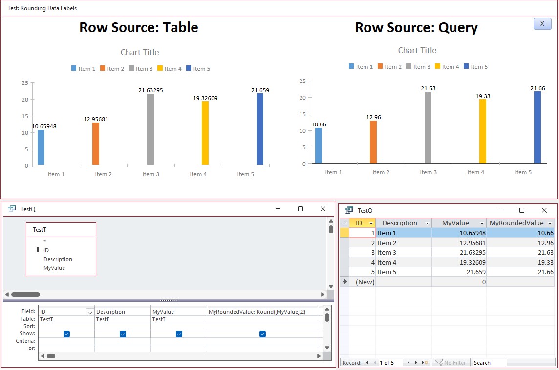Viewport: 559px width, 370px height.
Task: Click the No Filter indicator icon
Action: (x=438, y=363)
